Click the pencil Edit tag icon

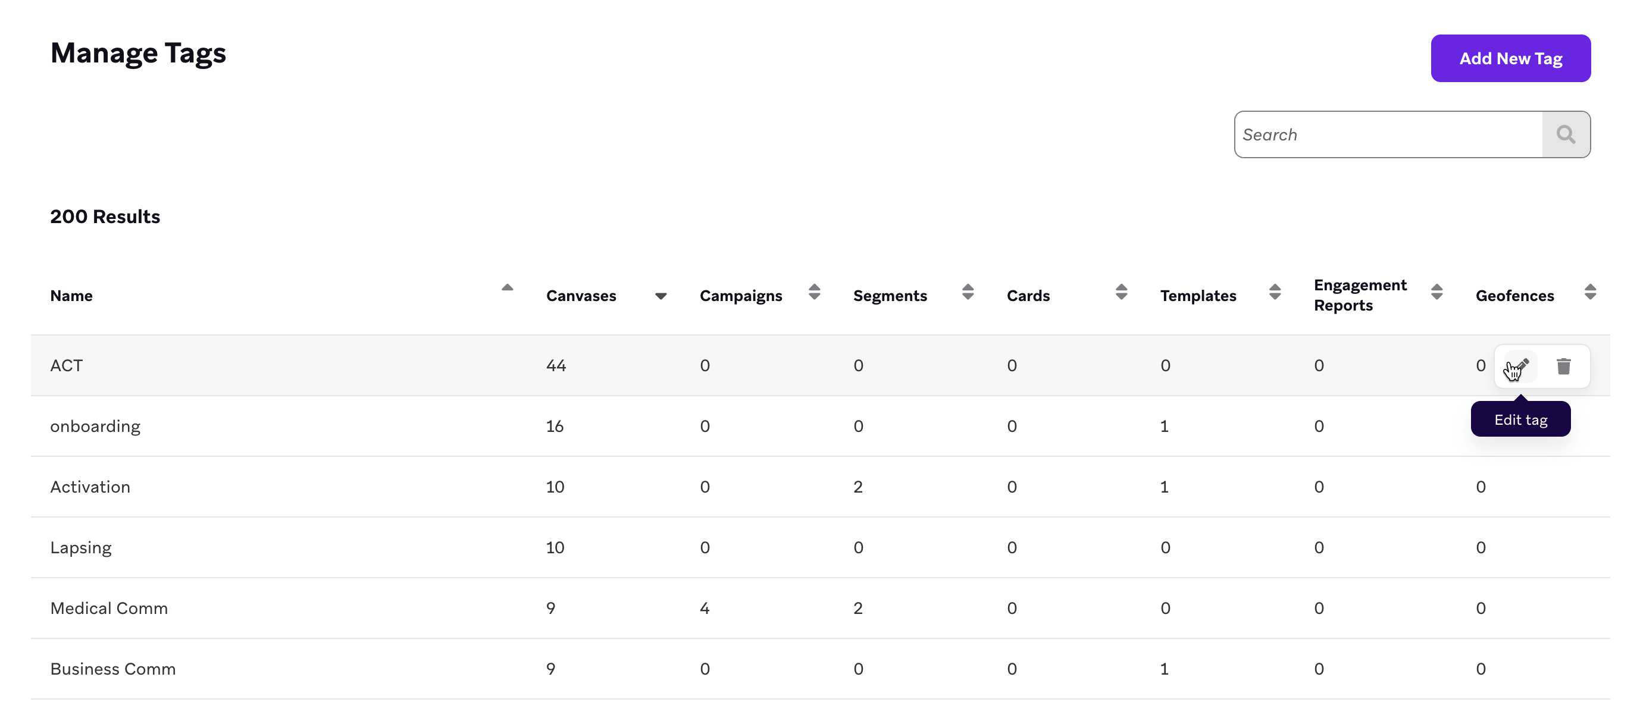1520,366
